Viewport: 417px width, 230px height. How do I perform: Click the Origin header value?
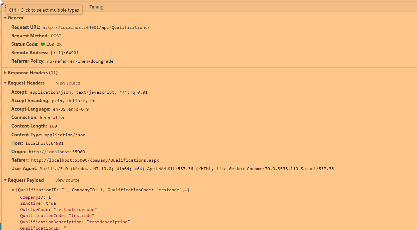pos(57,152)
